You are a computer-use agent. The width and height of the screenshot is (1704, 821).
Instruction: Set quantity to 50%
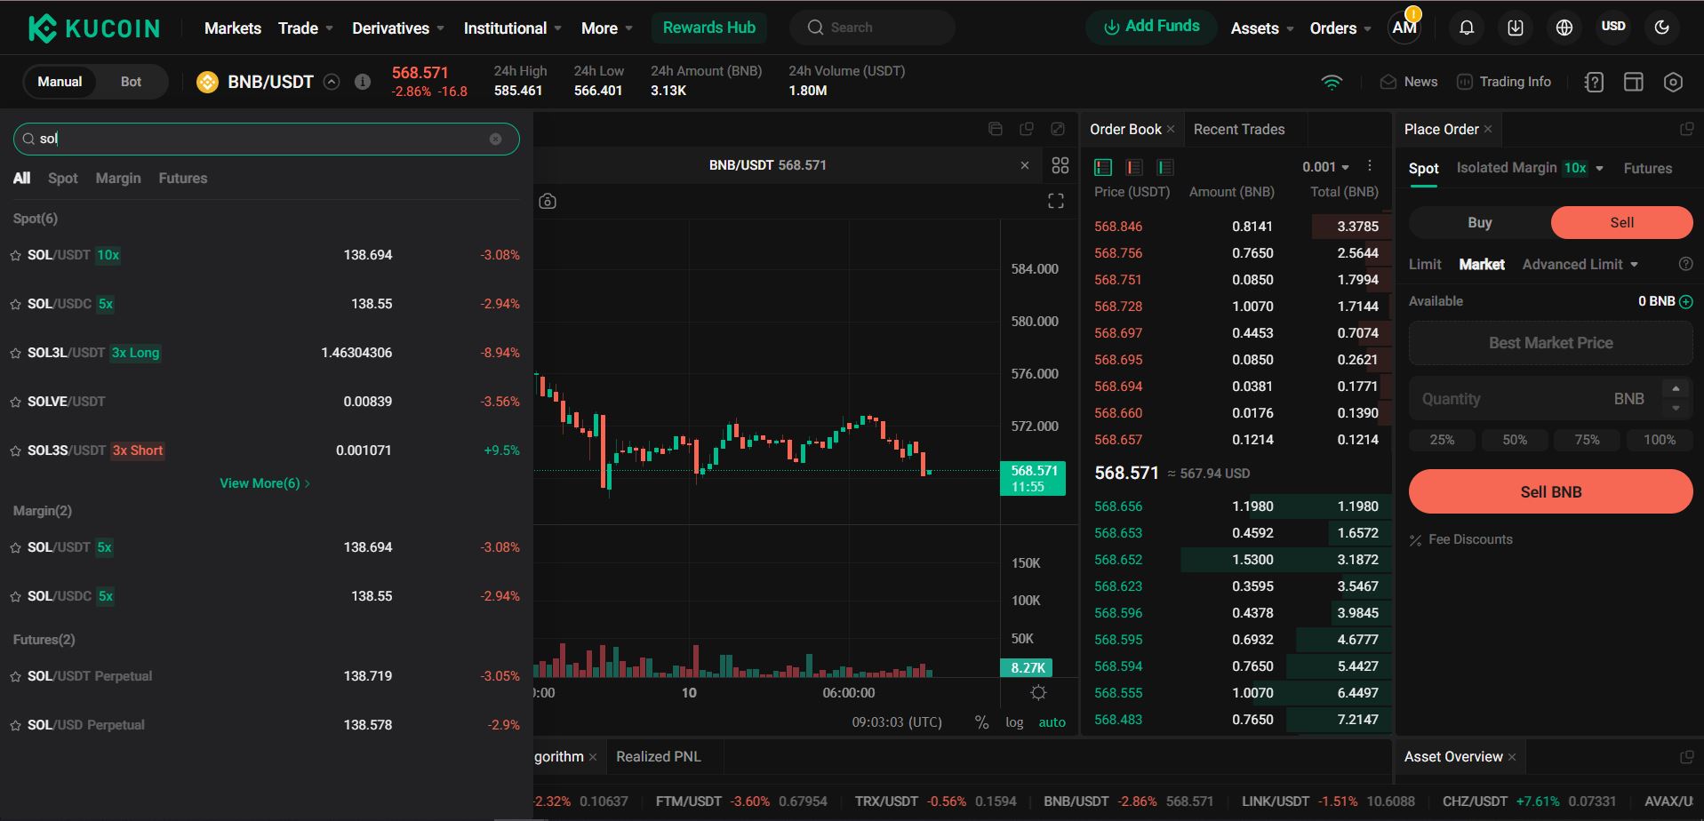(x=1515, y=440)
